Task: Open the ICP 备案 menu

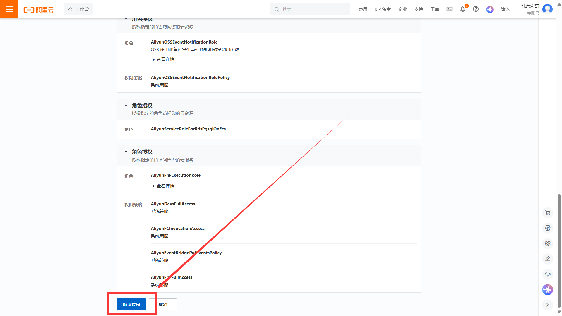Action: pos(383,9)
